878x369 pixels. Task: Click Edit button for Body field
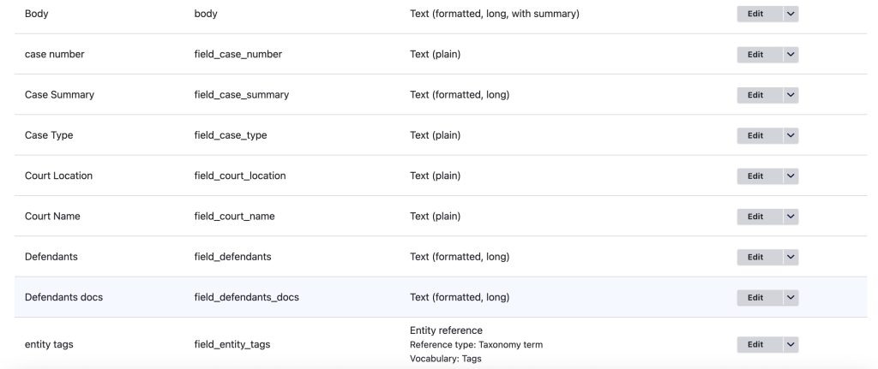click(x=755, y=14)
